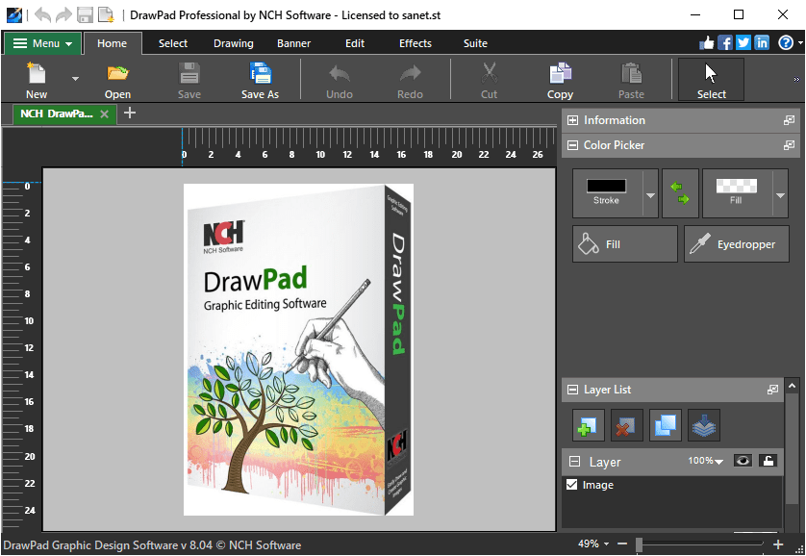Collapse the Layer List panel
806x556 pixels.
tap(572, 390)
